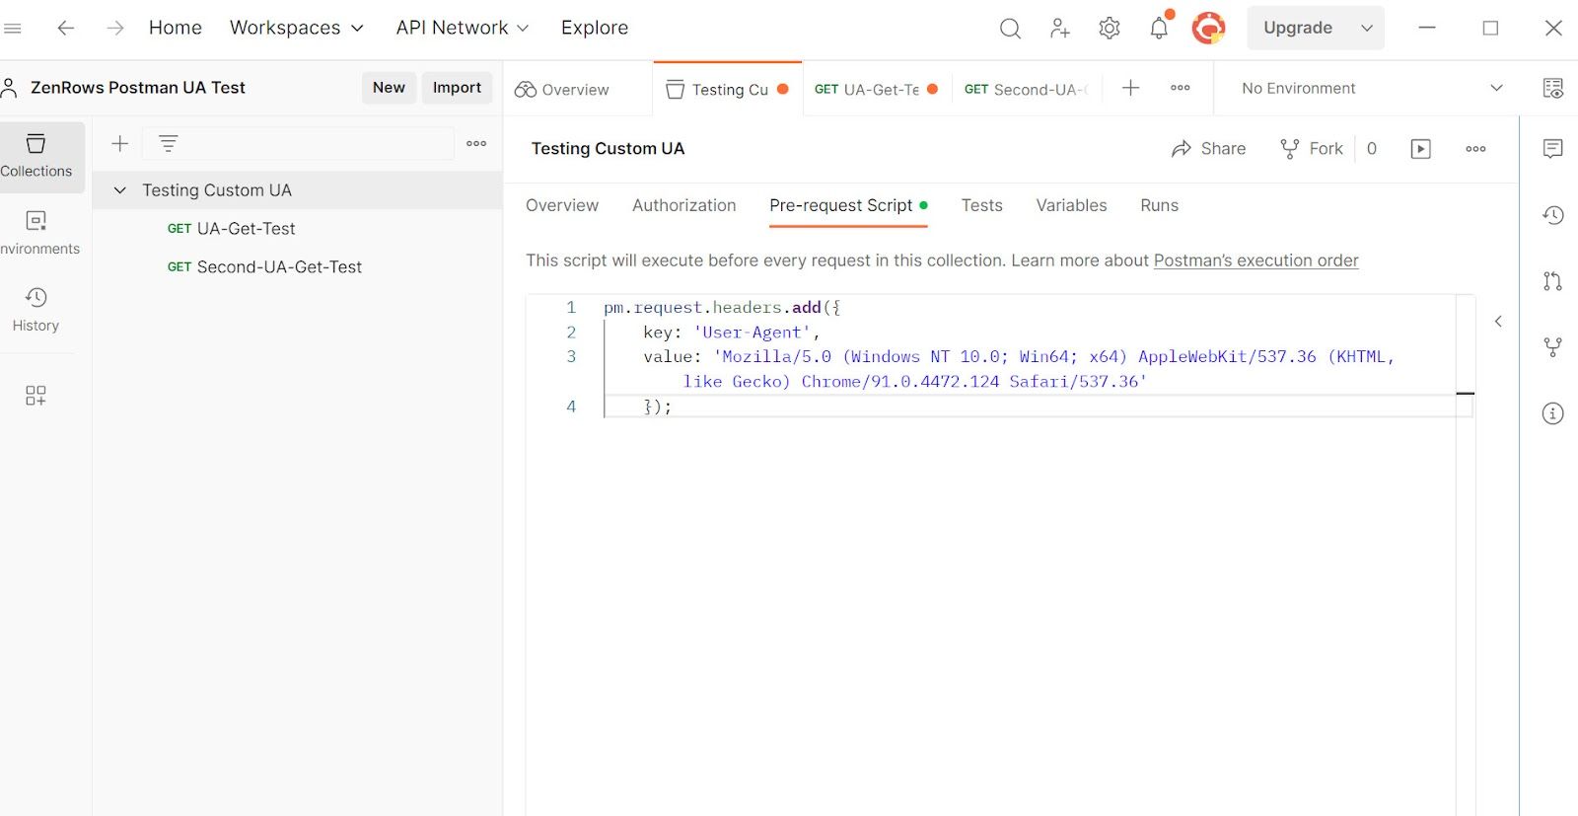The width and height of the screenshot is (1578, 816).
Task: Open the tab bar ellipsis options
Action: click(x=1181, y=88)
